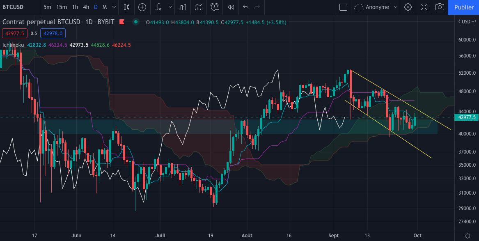479x241 pixels.
Task: Toggle the red flag marker in the legend
Action: click(x=122, y=22)
